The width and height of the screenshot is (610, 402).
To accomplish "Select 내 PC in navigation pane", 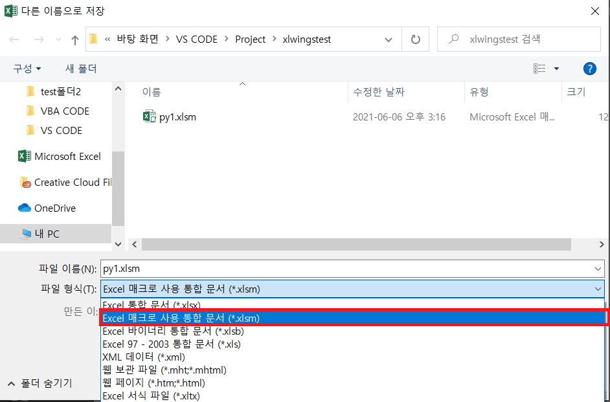I will point(56,234).
